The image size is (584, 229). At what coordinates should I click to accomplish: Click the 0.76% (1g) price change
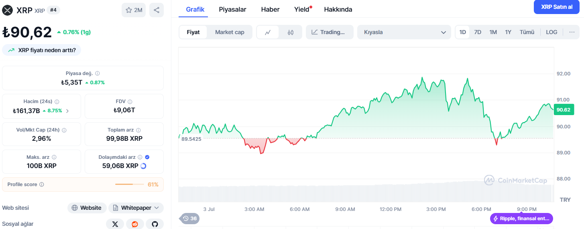[74, 32]
